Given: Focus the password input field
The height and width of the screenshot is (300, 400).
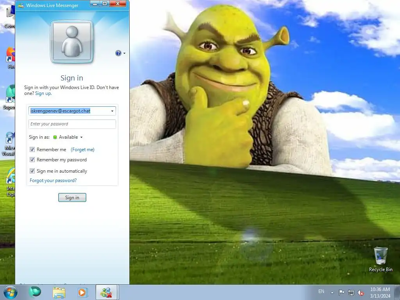Looking at the screenshot, I should click(72, 124).
